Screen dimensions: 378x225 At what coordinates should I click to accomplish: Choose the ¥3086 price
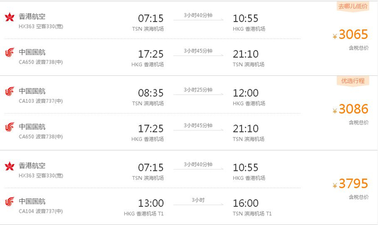(351, 110)
